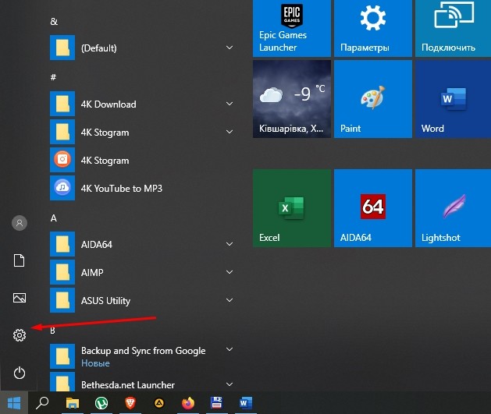Open Firefox from the taskbar
The height and width of the screenshot is (414, 491).
[188, 403]
